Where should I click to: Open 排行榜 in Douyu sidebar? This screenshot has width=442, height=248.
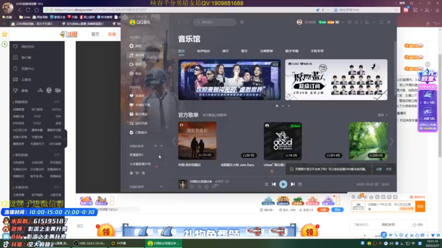[x=22, y=57]
